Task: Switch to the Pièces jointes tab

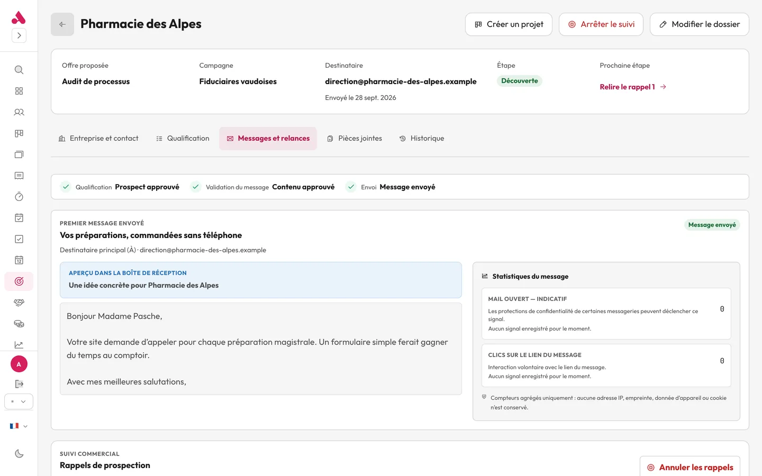Action: 355,139
